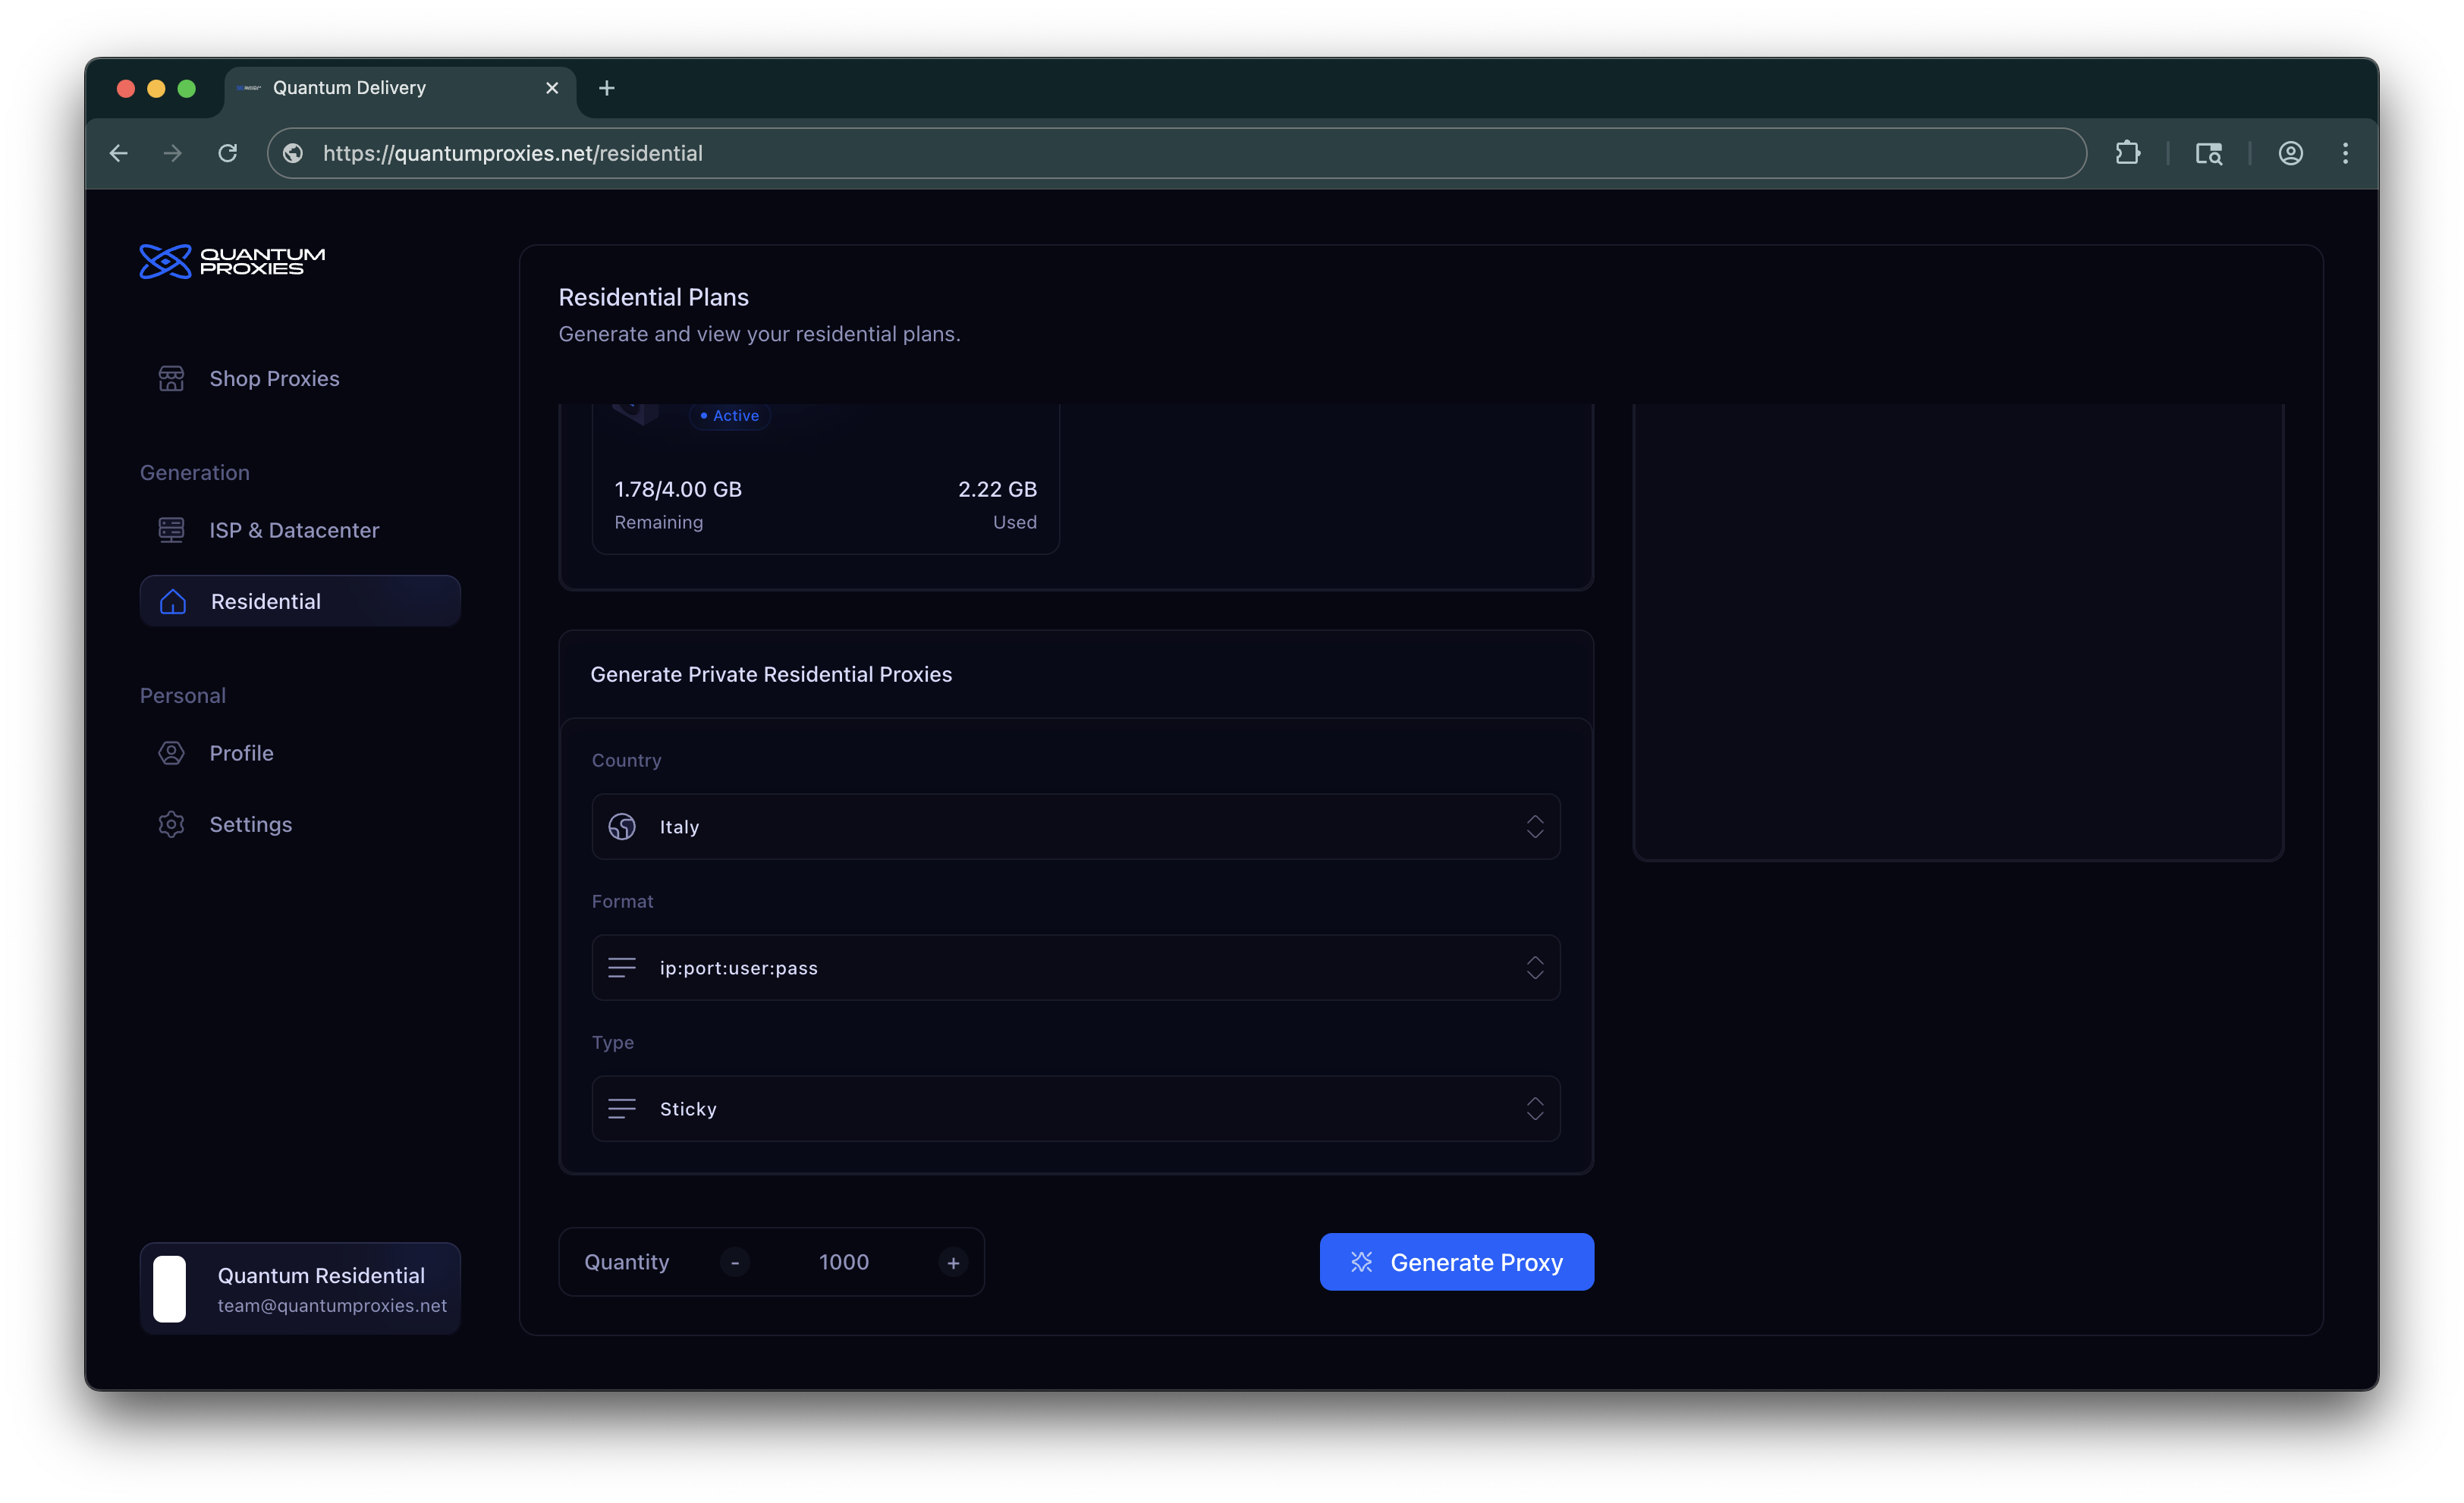Click the Settings gear icon
The height and width of the screenshot is (1503, 2464).
click(x=171, y=824)
